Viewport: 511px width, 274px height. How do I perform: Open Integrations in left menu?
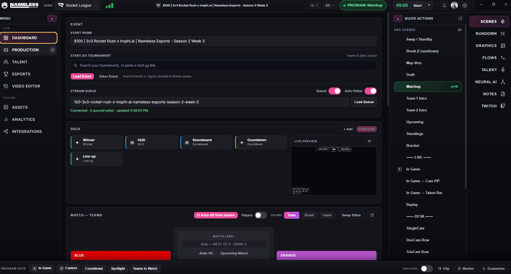(29, 131)
